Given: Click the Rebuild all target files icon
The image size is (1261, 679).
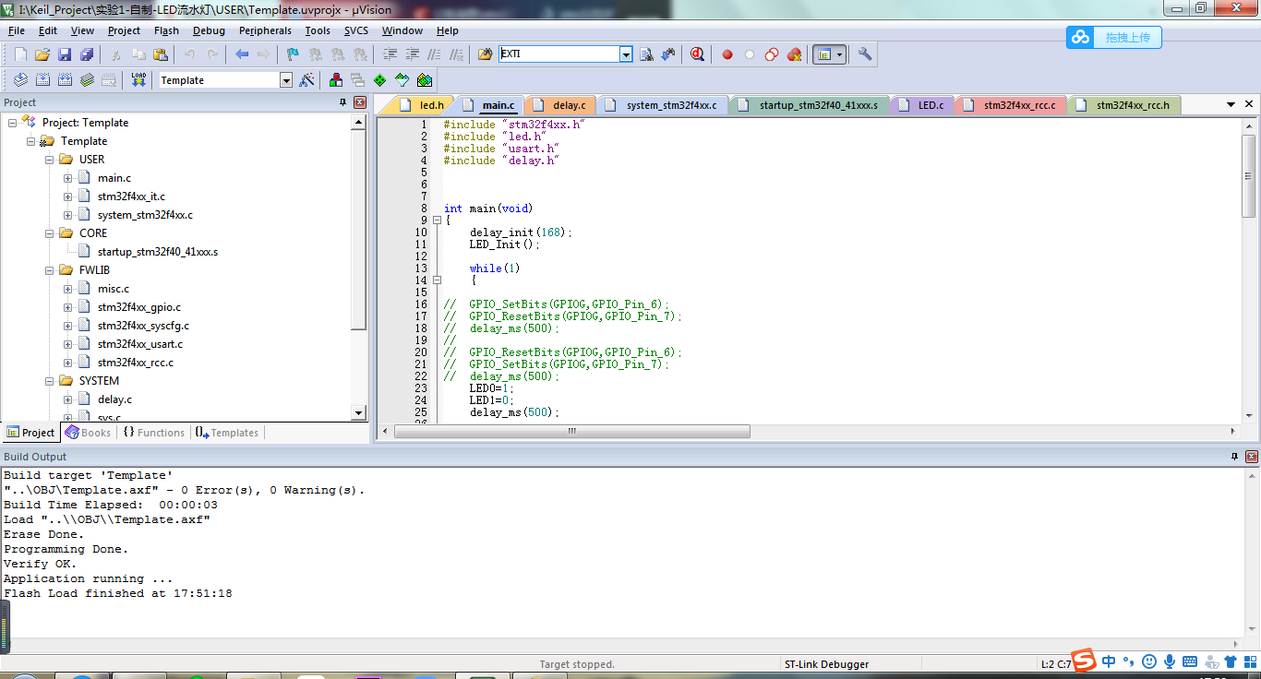Looking at the screenshot, I should [65, 80].
